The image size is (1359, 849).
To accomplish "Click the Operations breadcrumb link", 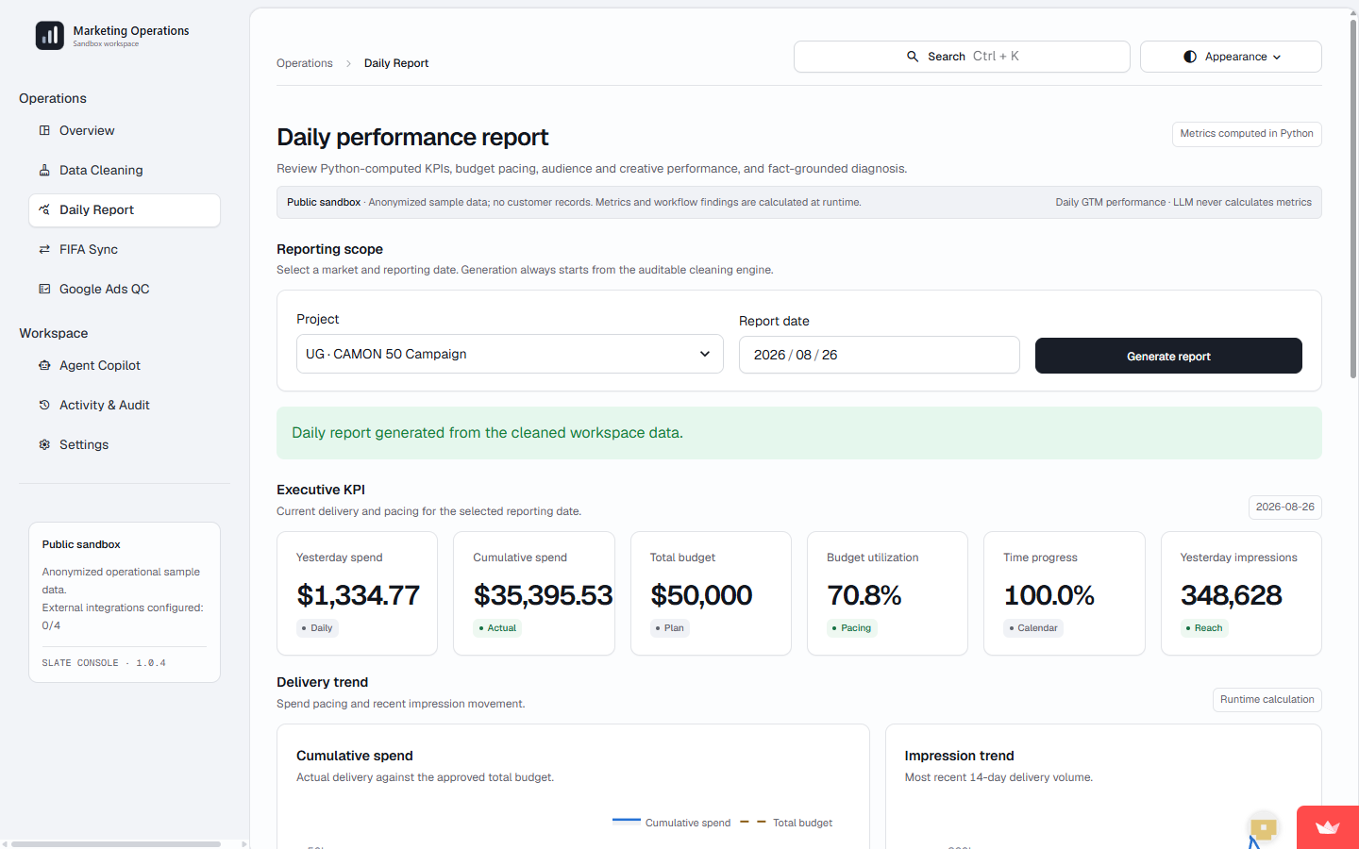I will pos(305,63).
